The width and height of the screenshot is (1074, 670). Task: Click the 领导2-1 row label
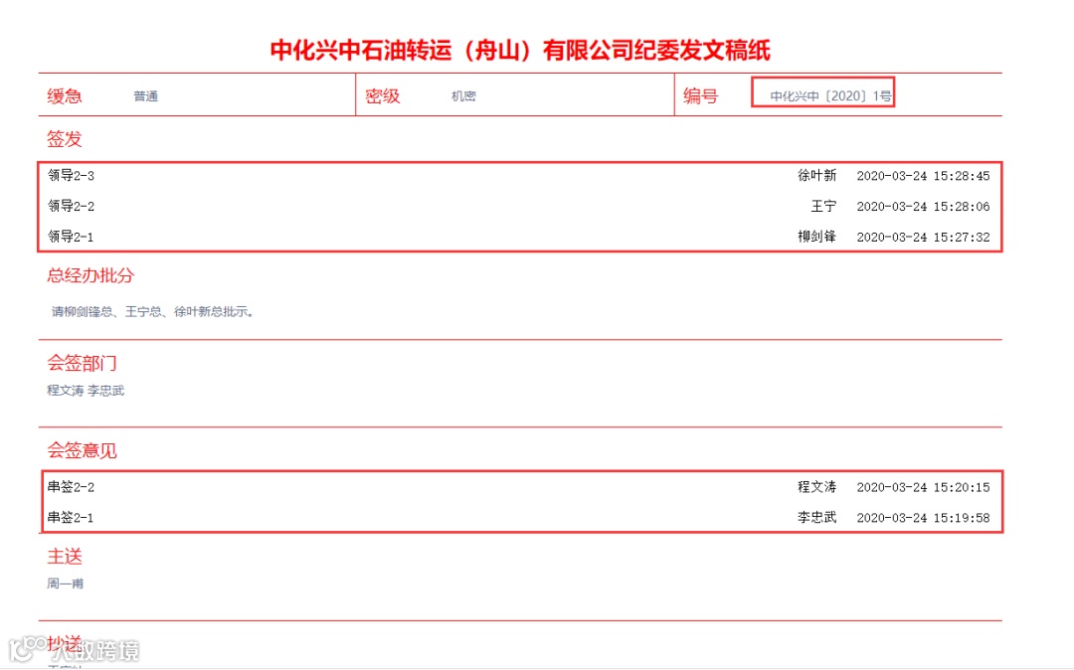point(71,237)
